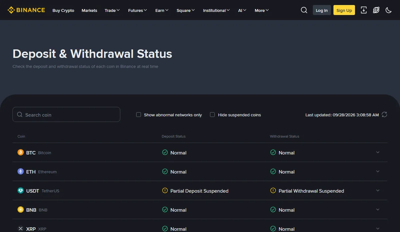This screenshot has width=400, height=232.
Task: Click the XRP coin icon
Action: (21, 229)
